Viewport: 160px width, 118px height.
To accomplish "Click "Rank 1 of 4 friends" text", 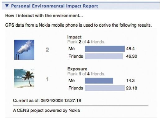I will (86, 74).
